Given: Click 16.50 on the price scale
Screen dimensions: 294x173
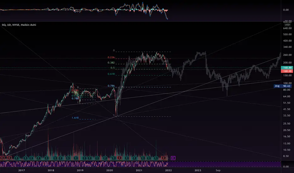Looking at the screenshot, I should [287, 137].
